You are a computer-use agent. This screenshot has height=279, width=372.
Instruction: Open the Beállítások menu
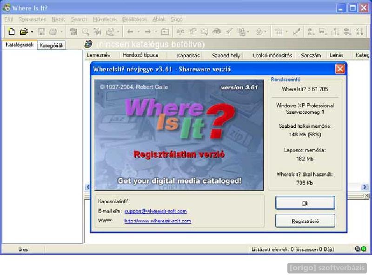pos(134,20)
